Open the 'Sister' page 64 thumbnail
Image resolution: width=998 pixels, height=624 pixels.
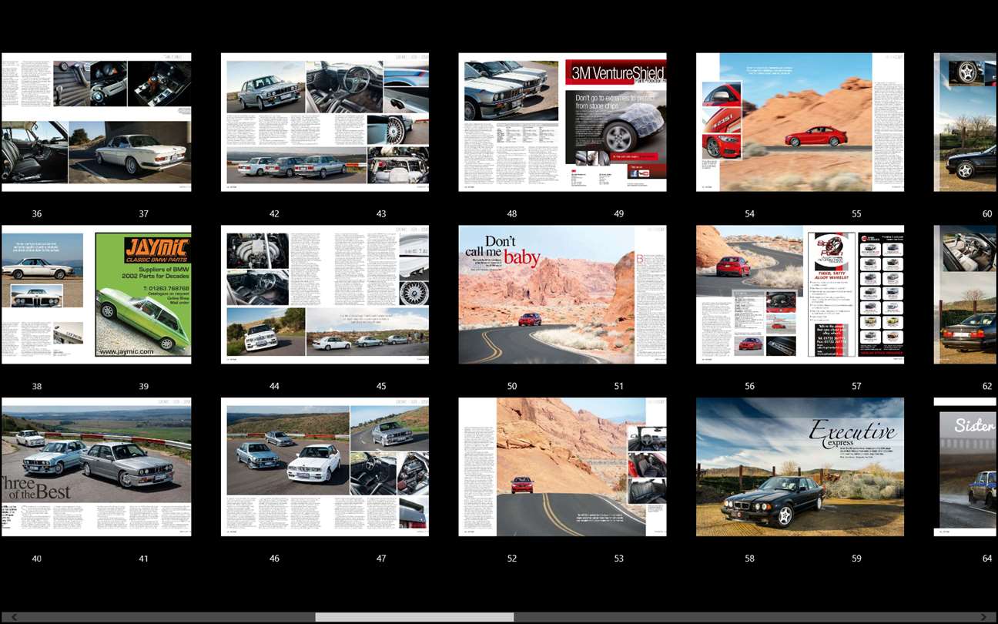[966, 467]
